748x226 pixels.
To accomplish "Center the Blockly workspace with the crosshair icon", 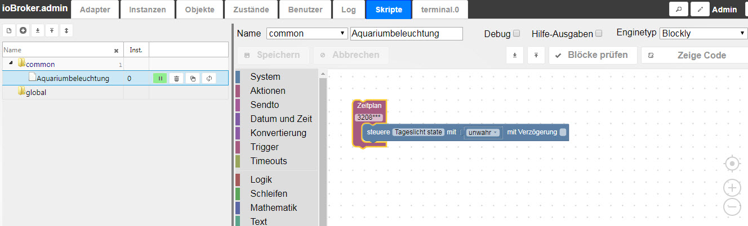I will point(732,164).
